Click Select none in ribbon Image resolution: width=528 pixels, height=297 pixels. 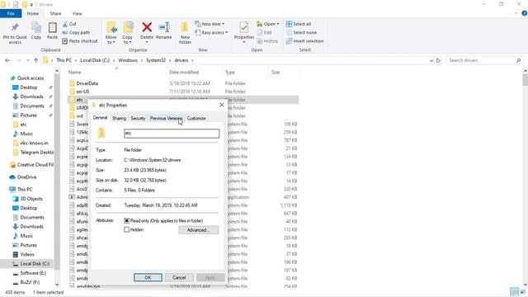(301, 33)
